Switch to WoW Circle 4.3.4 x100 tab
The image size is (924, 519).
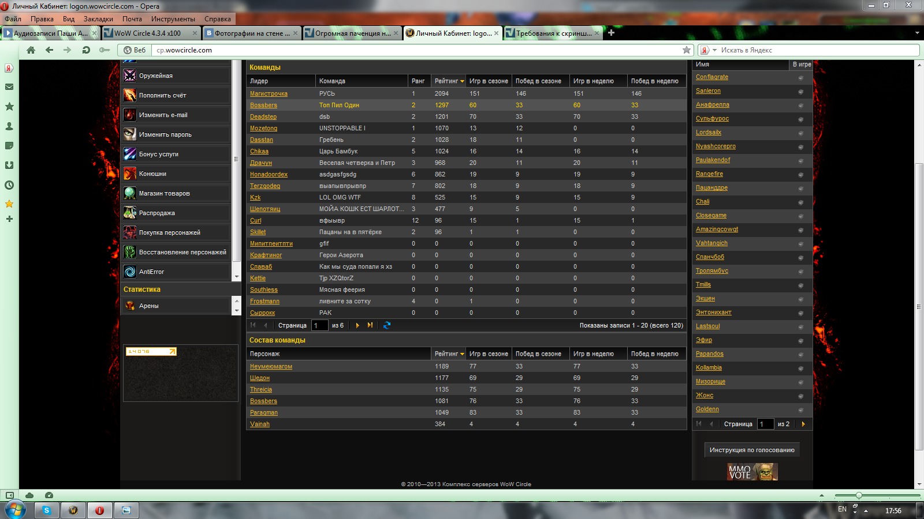tap(151, 33)
